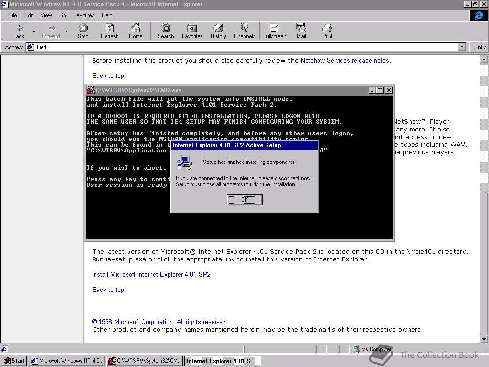Viewport: 489px width, 367px height.
Task: Click the Active Setup dialog title bar
Action: 244,145
